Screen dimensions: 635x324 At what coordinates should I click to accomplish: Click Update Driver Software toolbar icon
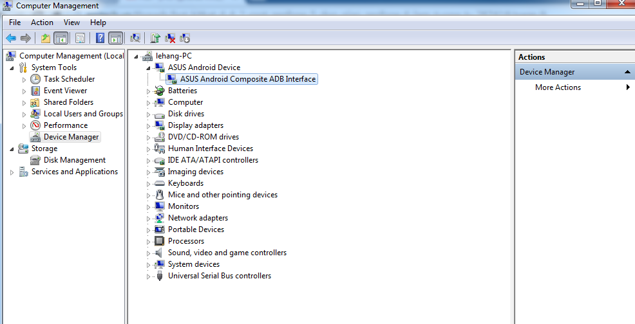(155, 39)
